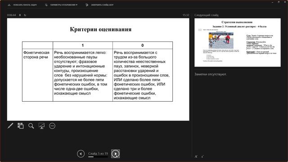Decrease notes text size
Viewport: 288px width, 162px height.
(x=202, y=157)
